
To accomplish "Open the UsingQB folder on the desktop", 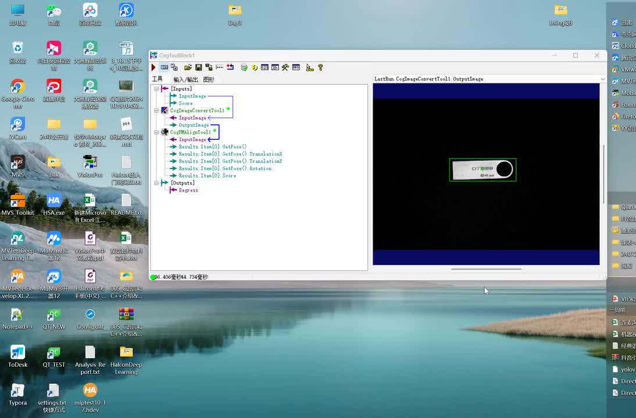I will tap(560, 15).
